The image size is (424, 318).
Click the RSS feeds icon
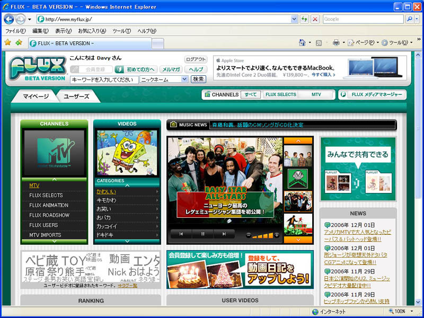[319, 43]
